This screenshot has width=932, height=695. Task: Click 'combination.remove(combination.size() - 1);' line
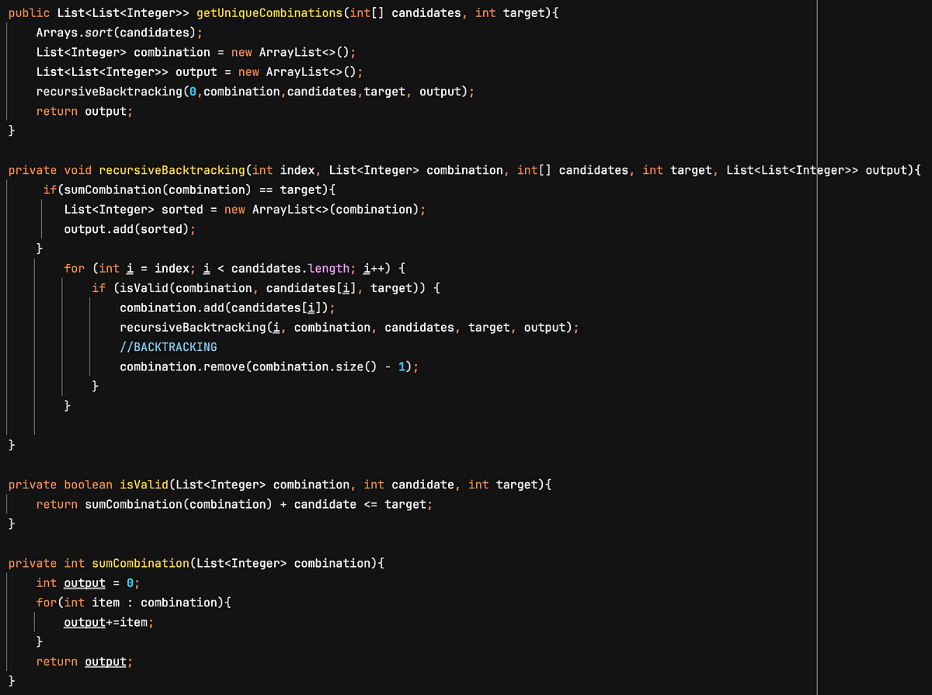(x=270, y=367)
